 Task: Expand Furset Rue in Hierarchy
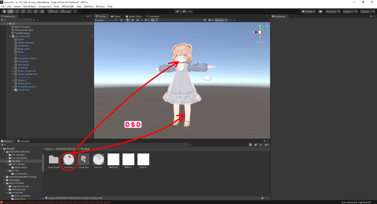[x=13, y=90]
